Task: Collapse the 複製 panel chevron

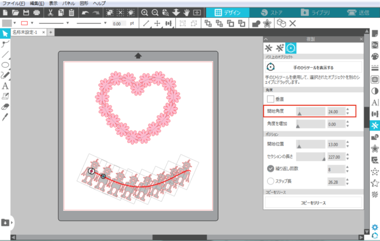Action: [x=266, y=39]
